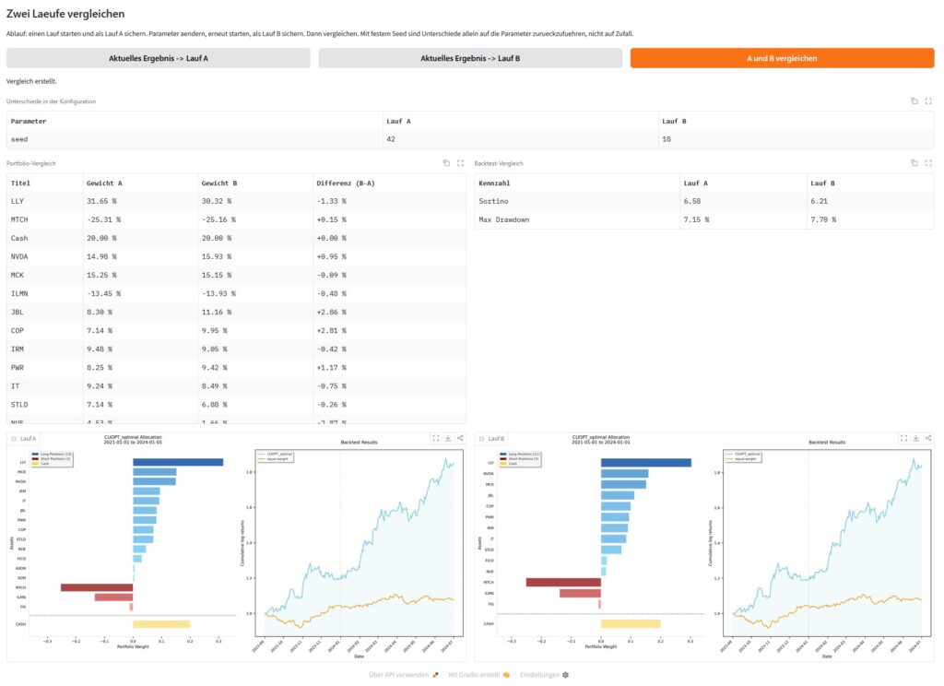Copy the Backtest-Vergleich table contents
944x686 pixels.
pyautogui.click(x=914, y=163)
